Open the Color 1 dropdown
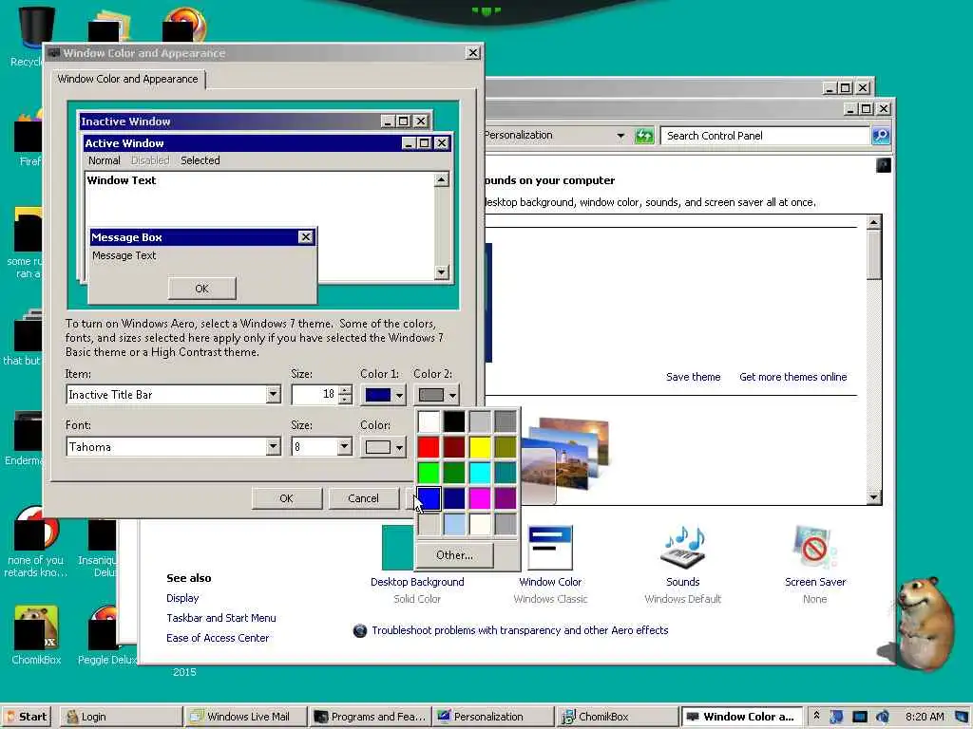The height and width of the screenshot is (729, 973). pos(383,395)
